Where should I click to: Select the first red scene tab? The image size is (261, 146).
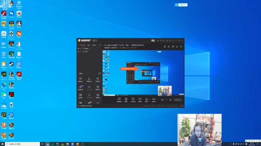pos(83,45)
